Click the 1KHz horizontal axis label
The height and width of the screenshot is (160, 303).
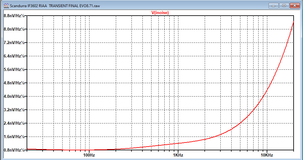(x=178, y=155)
